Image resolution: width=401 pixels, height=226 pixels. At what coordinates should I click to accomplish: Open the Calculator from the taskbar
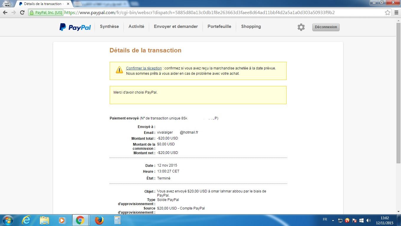point(117,220)
